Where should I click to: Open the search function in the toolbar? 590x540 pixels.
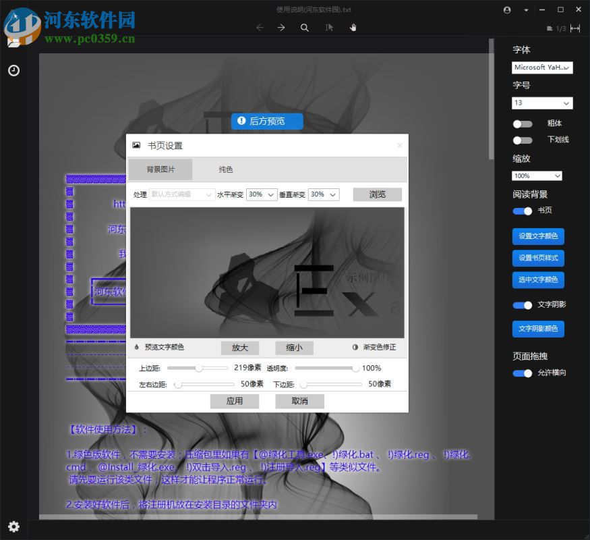pos(305,27)
